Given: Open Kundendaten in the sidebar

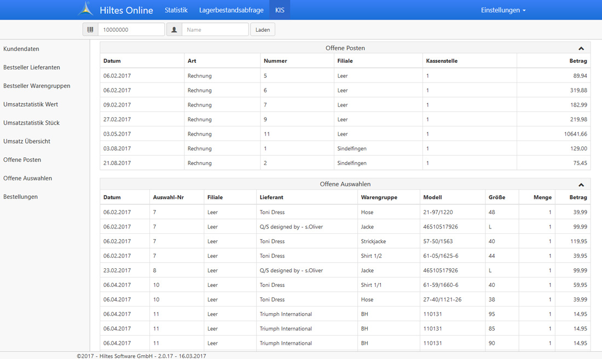Looking at the screenshot, I should click(21, 49).
